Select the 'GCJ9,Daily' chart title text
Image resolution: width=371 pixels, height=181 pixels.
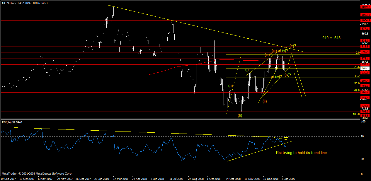[8, 3]
